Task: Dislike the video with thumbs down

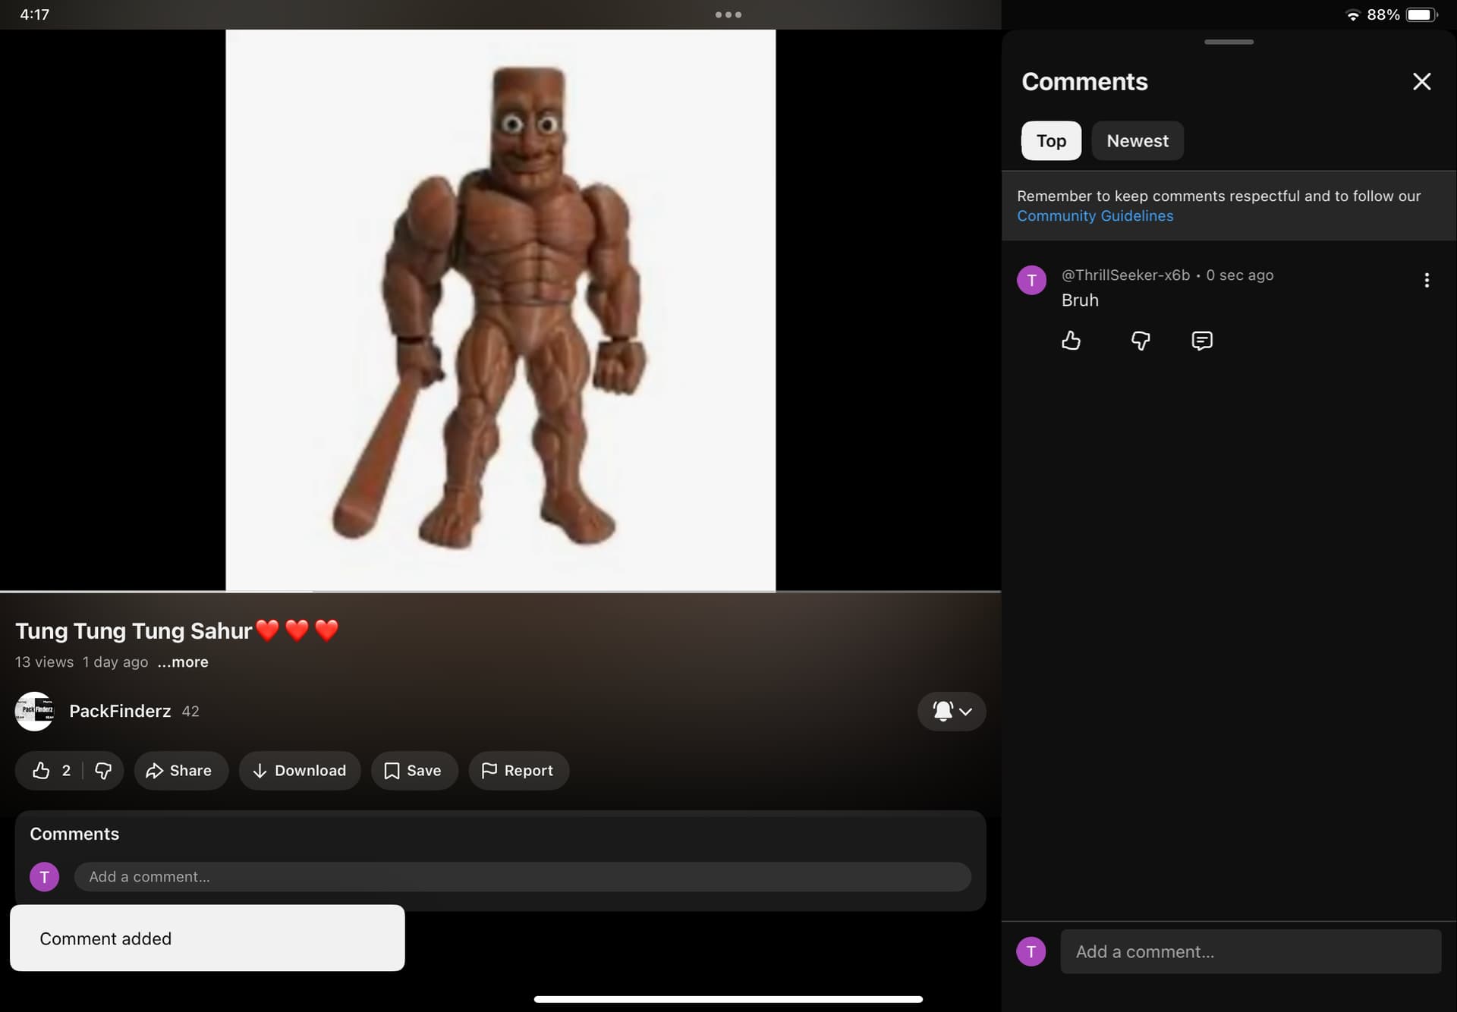Action: click(103, 771)
